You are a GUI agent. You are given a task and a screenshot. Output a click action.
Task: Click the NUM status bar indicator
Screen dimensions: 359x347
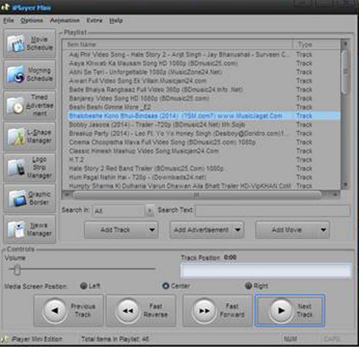[291, 339]
